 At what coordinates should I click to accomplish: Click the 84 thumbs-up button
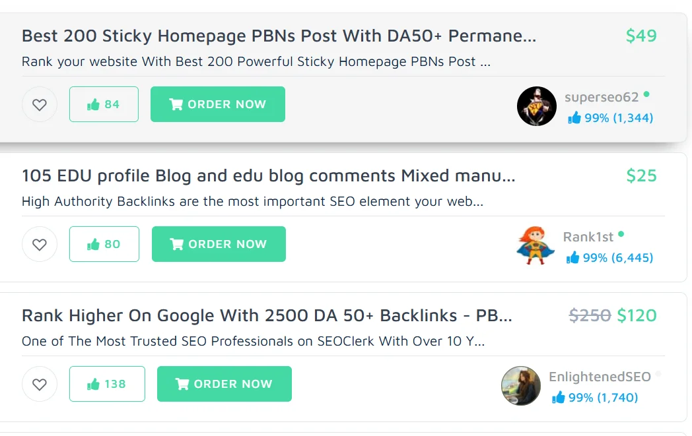(104, 104)
